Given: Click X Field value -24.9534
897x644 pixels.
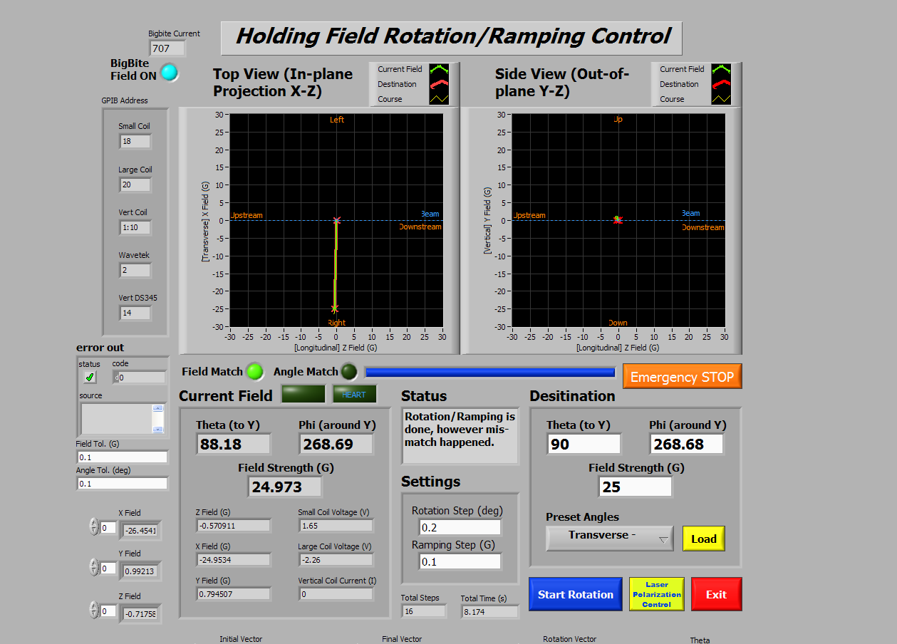Looking at the screenshot, I should pos(234,560).
